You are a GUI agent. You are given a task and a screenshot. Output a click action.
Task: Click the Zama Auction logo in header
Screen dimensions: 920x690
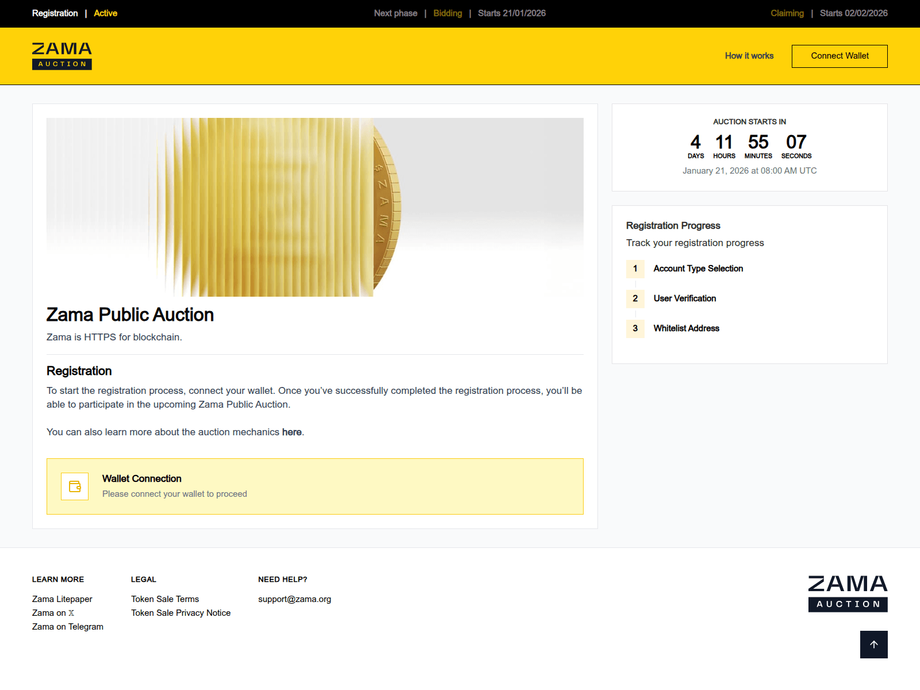click(62, 56)
